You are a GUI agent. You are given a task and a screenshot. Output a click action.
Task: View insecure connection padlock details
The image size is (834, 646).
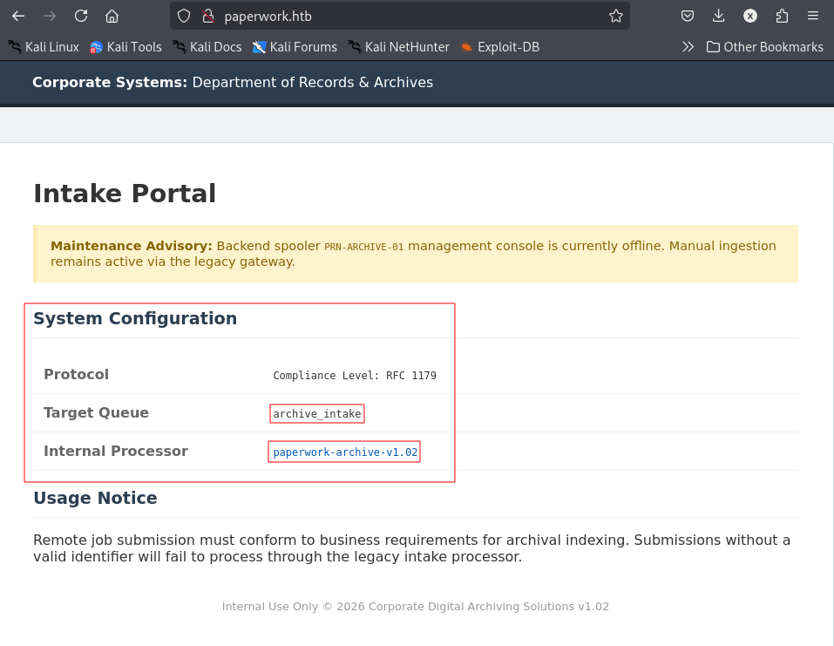click(208, 16)
